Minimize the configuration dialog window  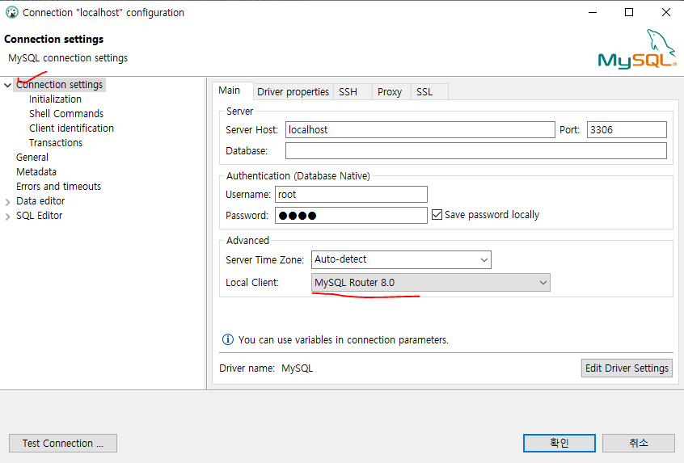point(593,12)
